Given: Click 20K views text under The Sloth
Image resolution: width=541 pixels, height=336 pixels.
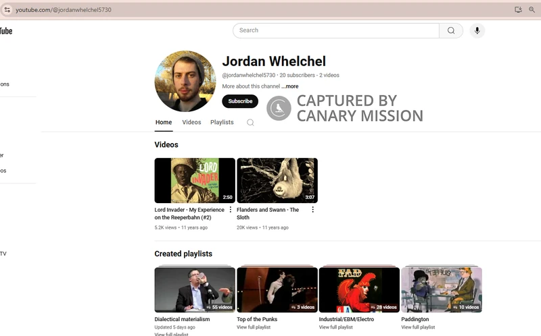Looking at the screenshot, I should (x=247, y=227).
